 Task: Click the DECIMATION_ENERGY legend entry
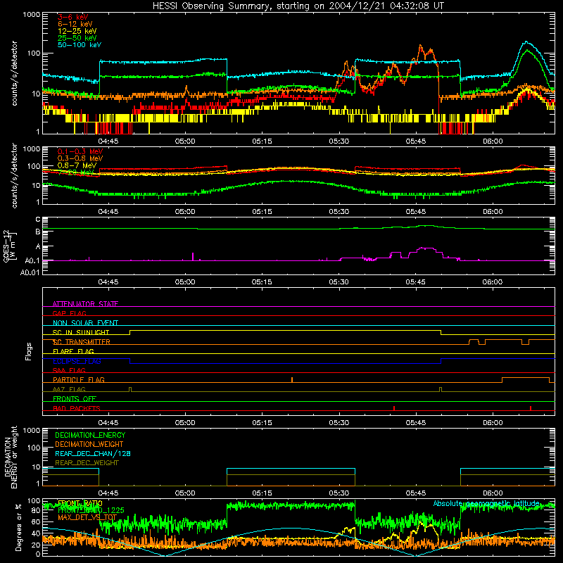pos(90,435)
